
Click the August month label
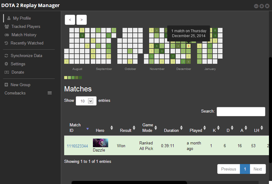(x=77, y=69)
